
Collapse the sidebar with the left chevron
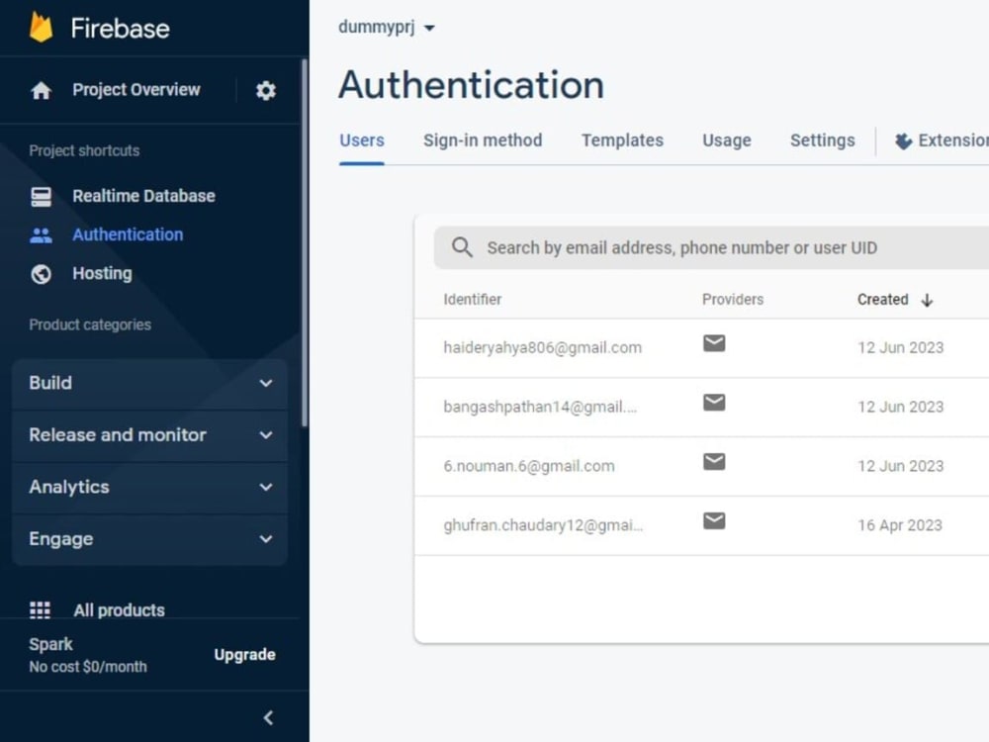[x=268, y=717]
